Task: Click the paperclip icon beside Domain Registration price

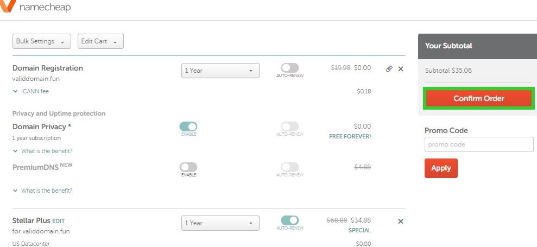Action: [x=389, y=69]
